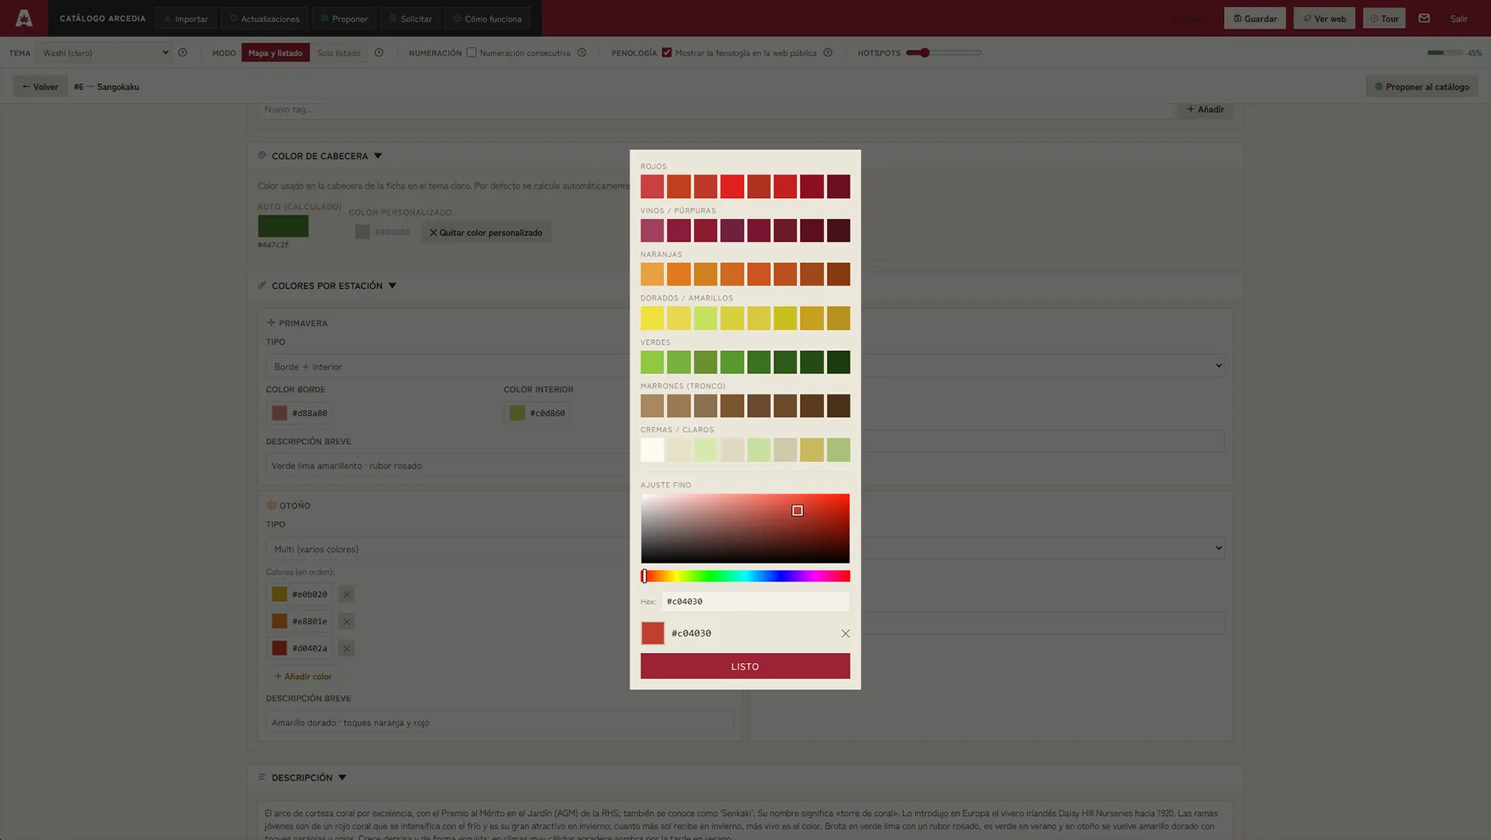Click the hue slider bar in Ajuste fino
Screen dimensions: 1491x840
click(x=745, y=576)
